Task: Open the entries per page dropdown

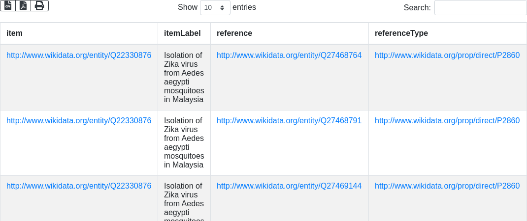Action: [215, 7]
